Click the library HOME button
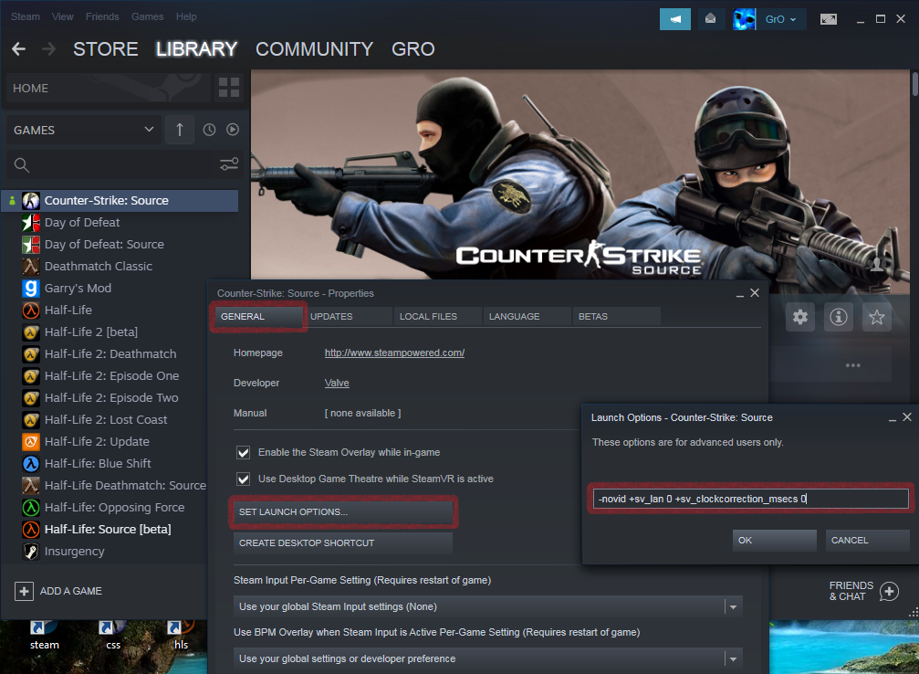 click(x=108, y=88)
